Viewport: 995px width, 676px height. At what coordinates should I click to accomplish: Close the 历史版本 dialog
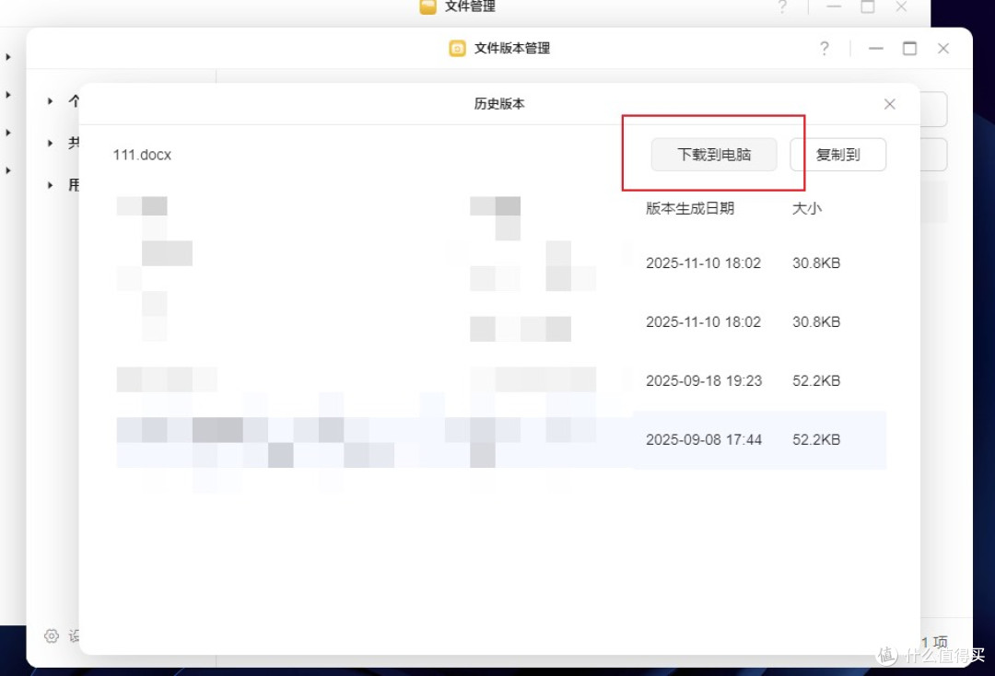click(890, 104)
